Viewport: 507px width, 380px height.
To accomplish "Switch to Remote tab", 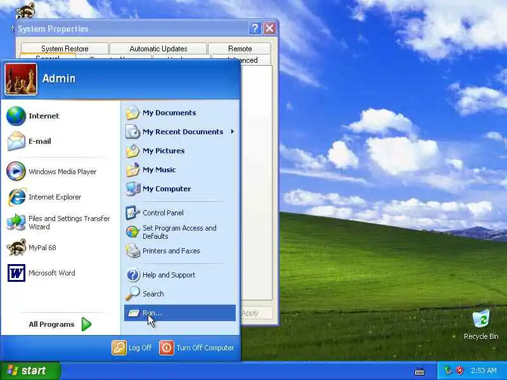I will [240, 49].
